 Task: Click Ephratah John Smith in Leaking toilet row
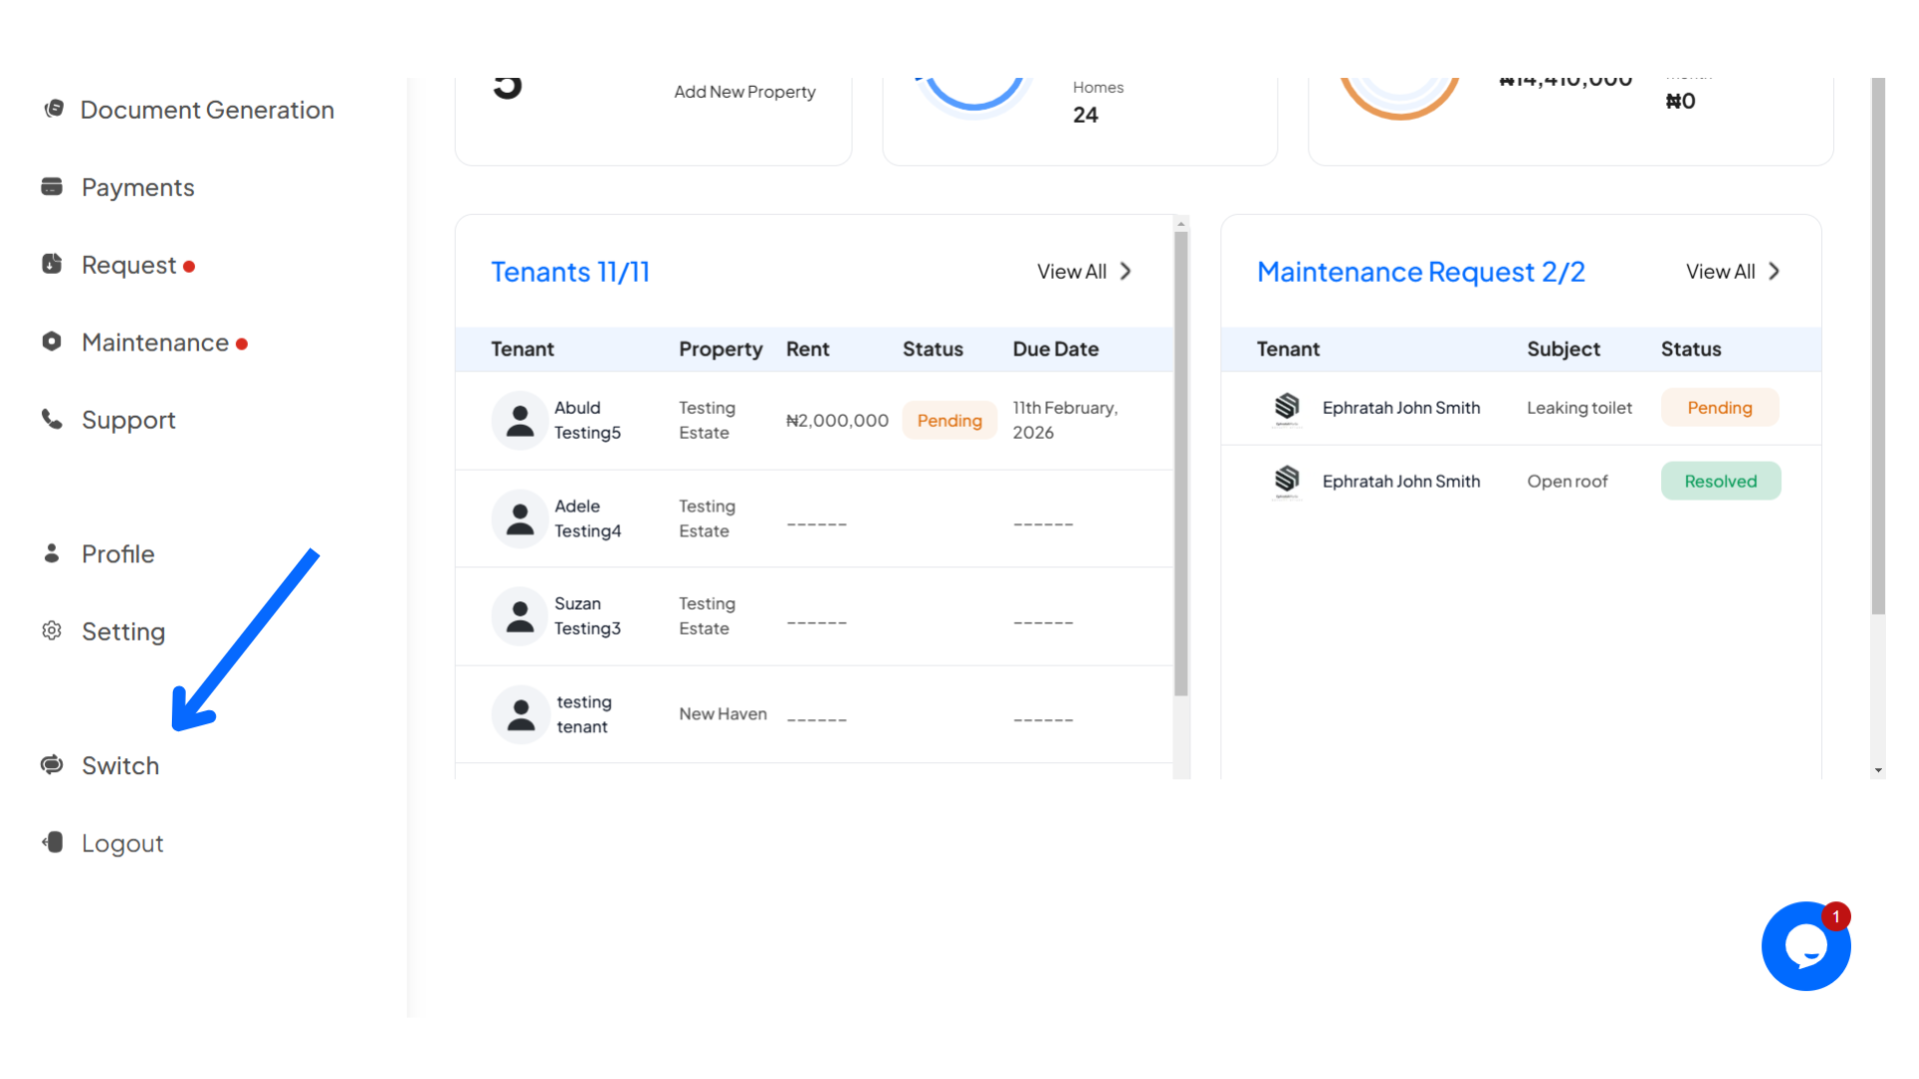pyautogui.click(x=1401, y=408)
